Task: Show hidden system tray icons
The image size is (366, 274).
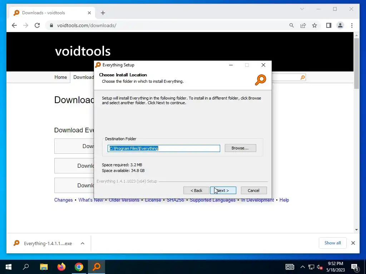Action: [302, 267]
